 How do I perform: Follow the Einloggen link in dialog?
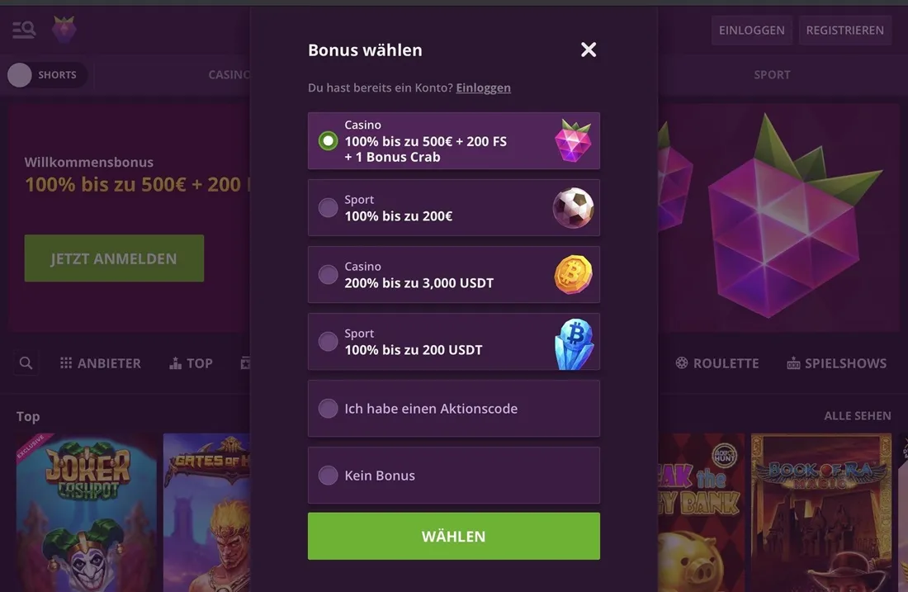pos(484,88)
